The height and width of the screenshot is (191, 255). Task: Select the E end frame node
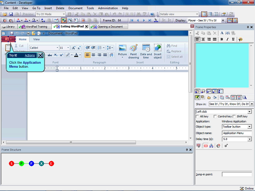point(51,164)
